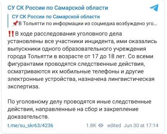Click the word экспертиза ending first paragraph
The height and width of the screenshot is (134, 167).
(23, 87)
